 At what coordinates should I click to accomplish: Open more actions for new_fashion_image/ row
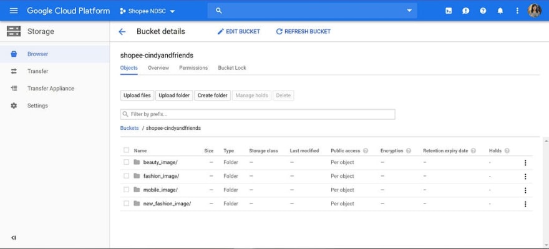tap(525, 204)
